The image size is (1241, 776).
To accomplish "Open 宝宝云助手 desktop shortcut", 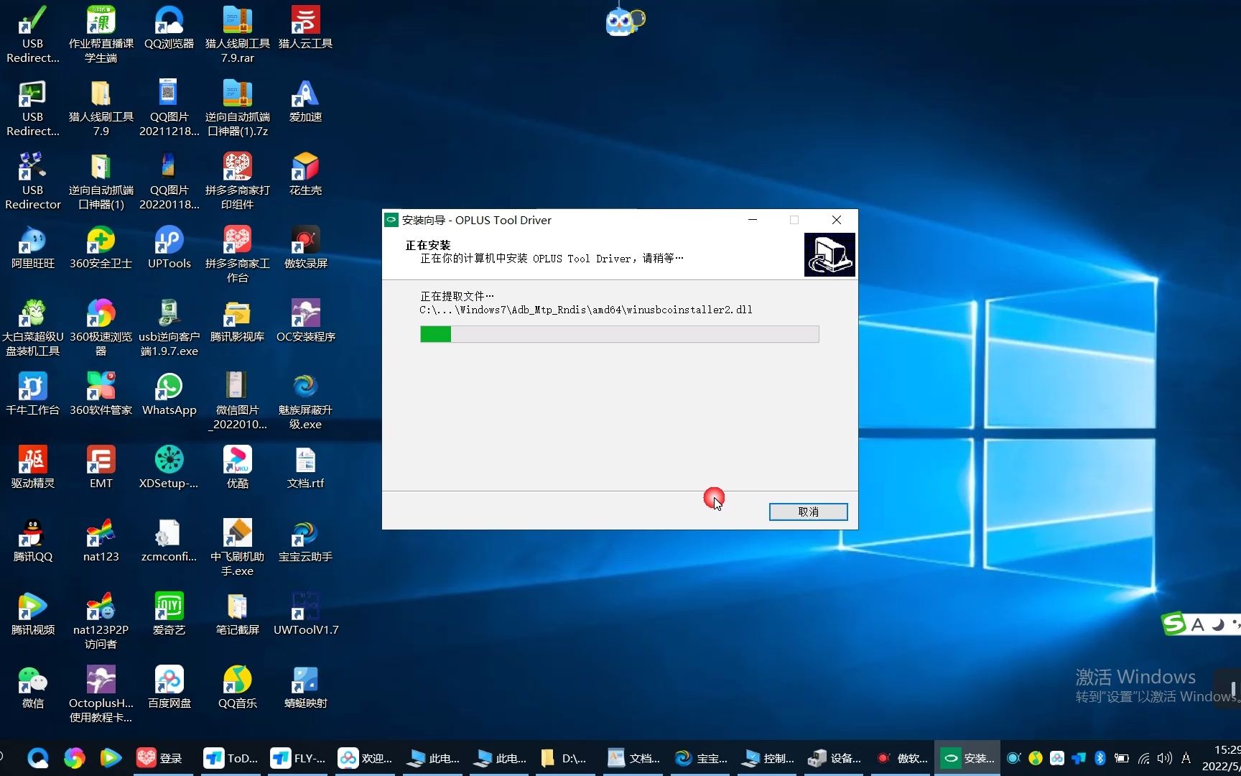I will (305, 540).
